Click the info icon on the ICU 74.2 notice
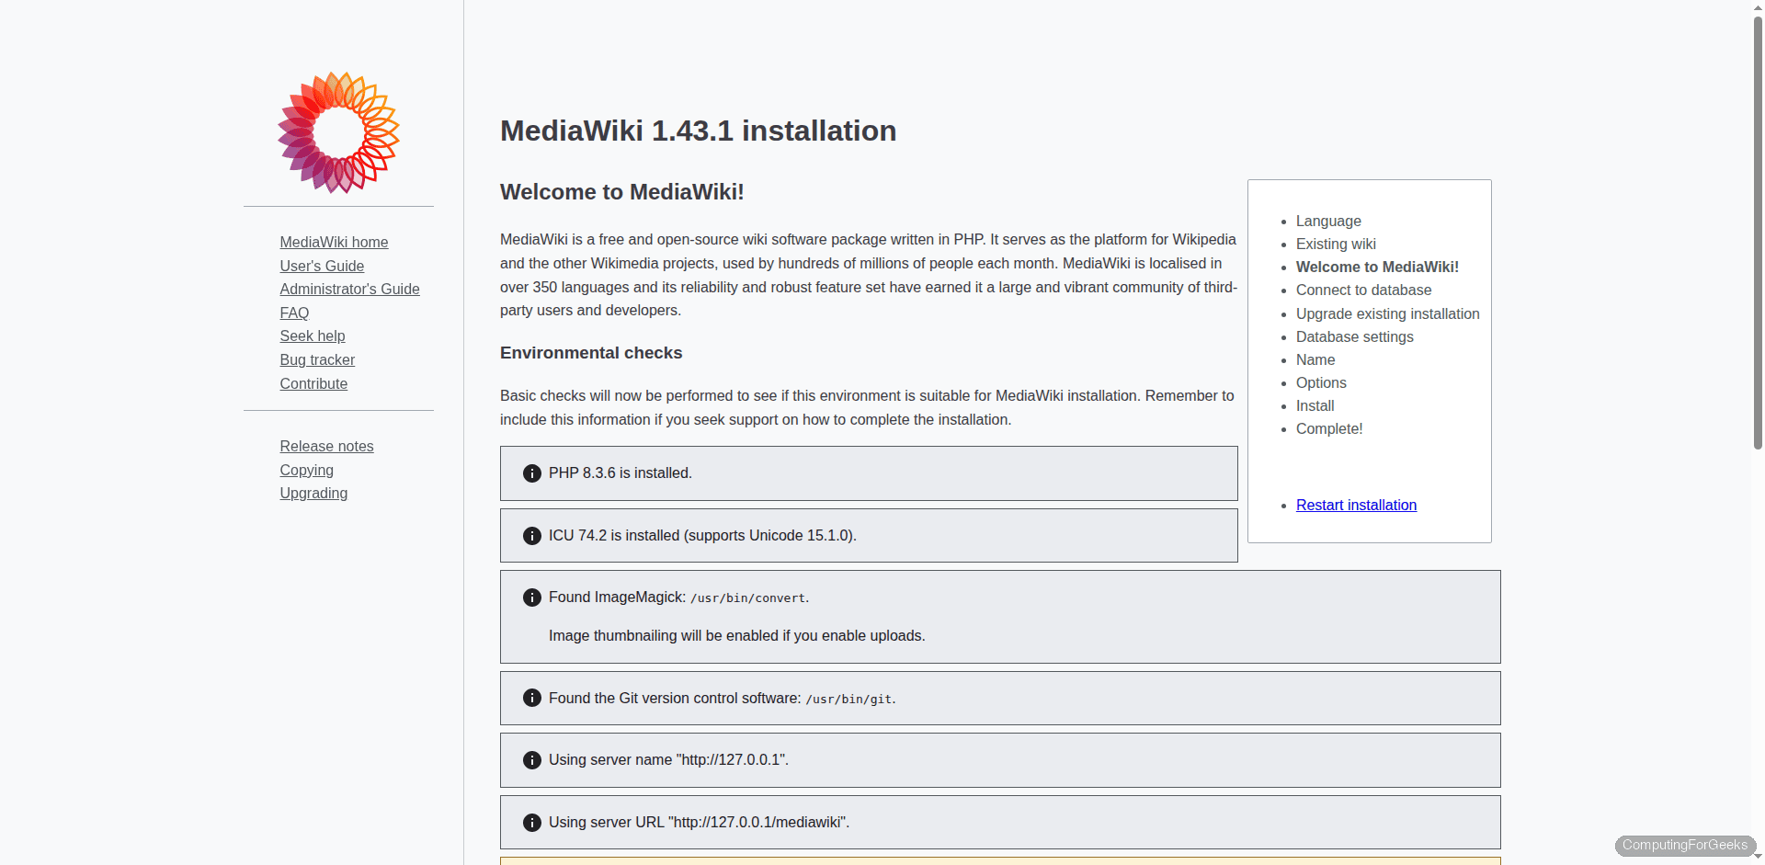 (531, 535)
